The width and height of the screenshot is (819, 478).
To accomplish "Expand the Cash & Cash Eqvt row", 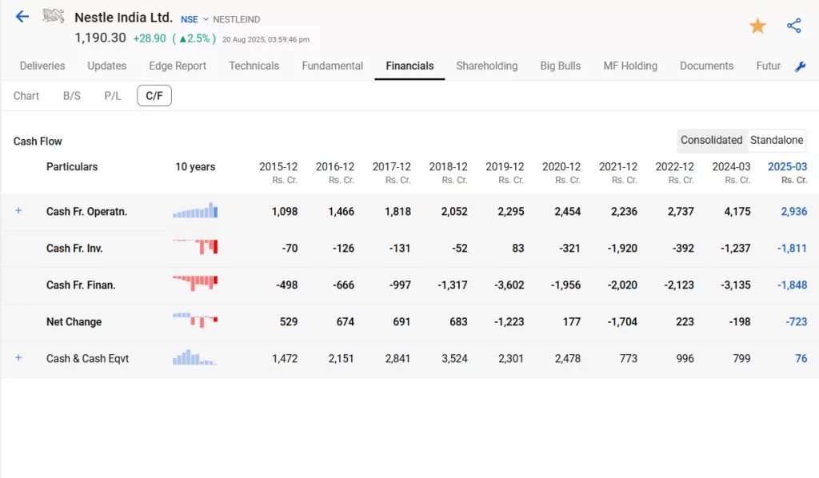I will [x=18, y=357].
